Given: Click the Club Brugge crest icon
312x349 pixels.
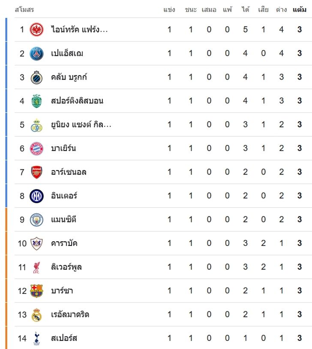Looking at the screenshot, I should point(36,77).
